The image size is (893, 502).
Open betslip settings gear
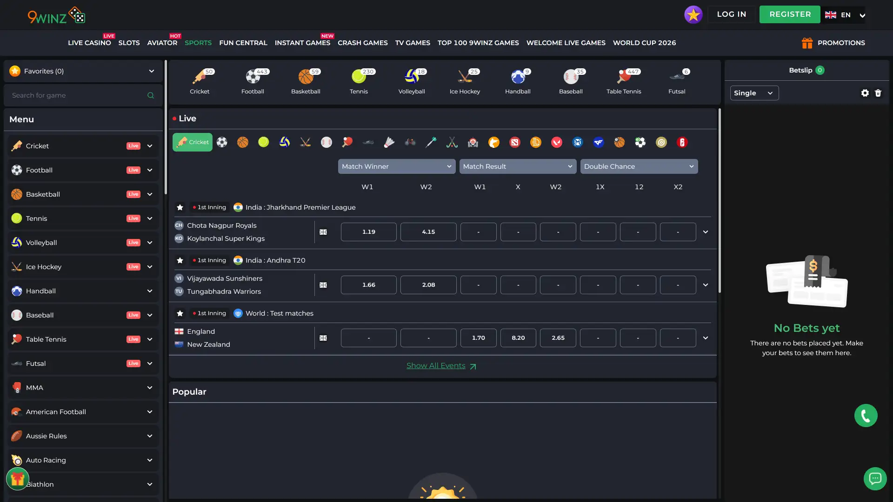tap(865, 93)
